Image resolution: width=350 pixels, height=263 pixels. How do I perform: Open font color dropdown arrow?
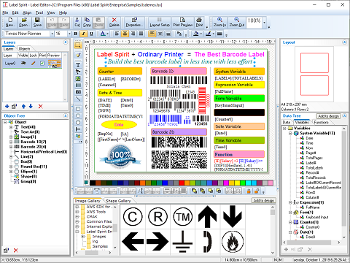click(x=107, y=34)
